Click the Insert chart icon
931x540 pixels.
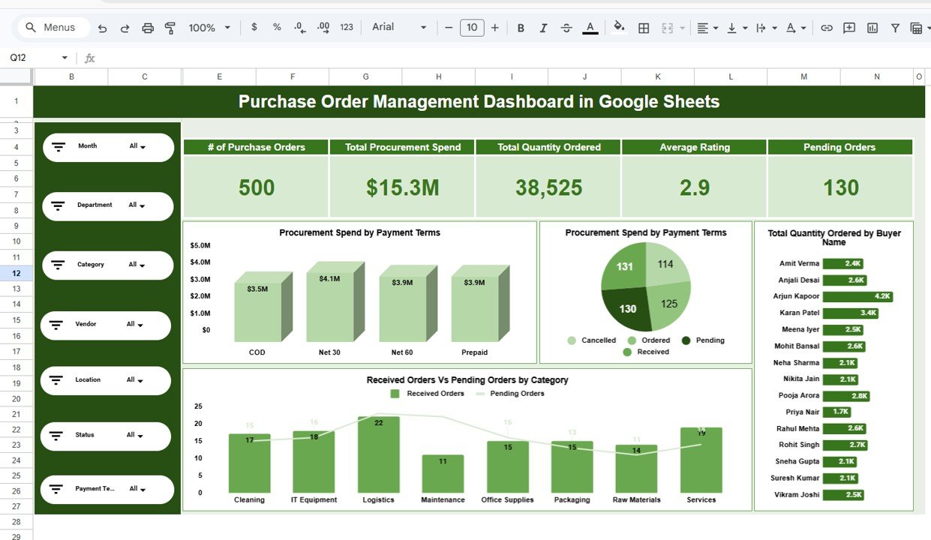pyautogui.click(x=872, y=28)
